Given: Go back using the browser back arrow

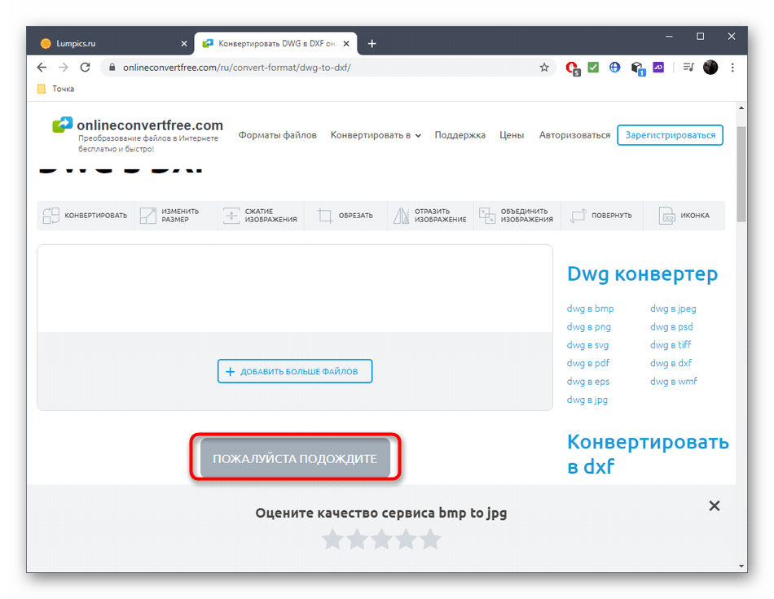Looking at the screenshot, I should pos(42,68).
